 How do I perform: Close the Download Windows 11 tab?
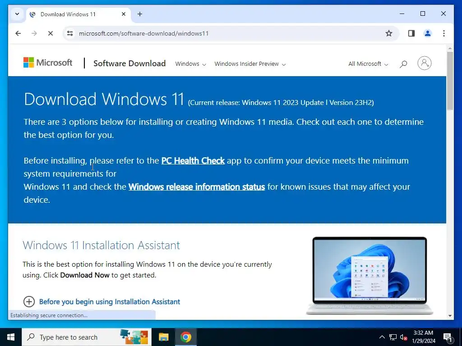(124, 14)
